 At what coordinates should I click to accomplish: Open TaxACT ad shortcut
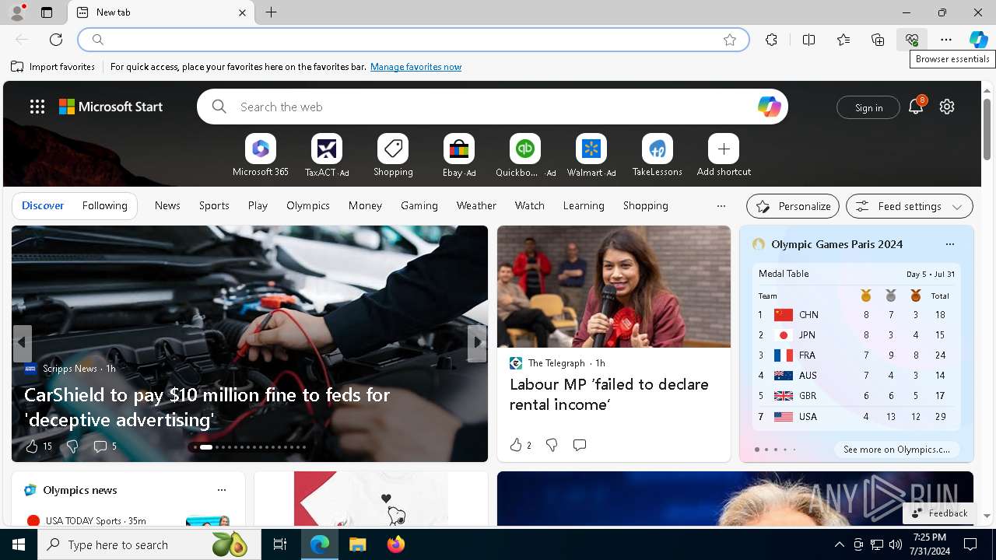[327, 156]
